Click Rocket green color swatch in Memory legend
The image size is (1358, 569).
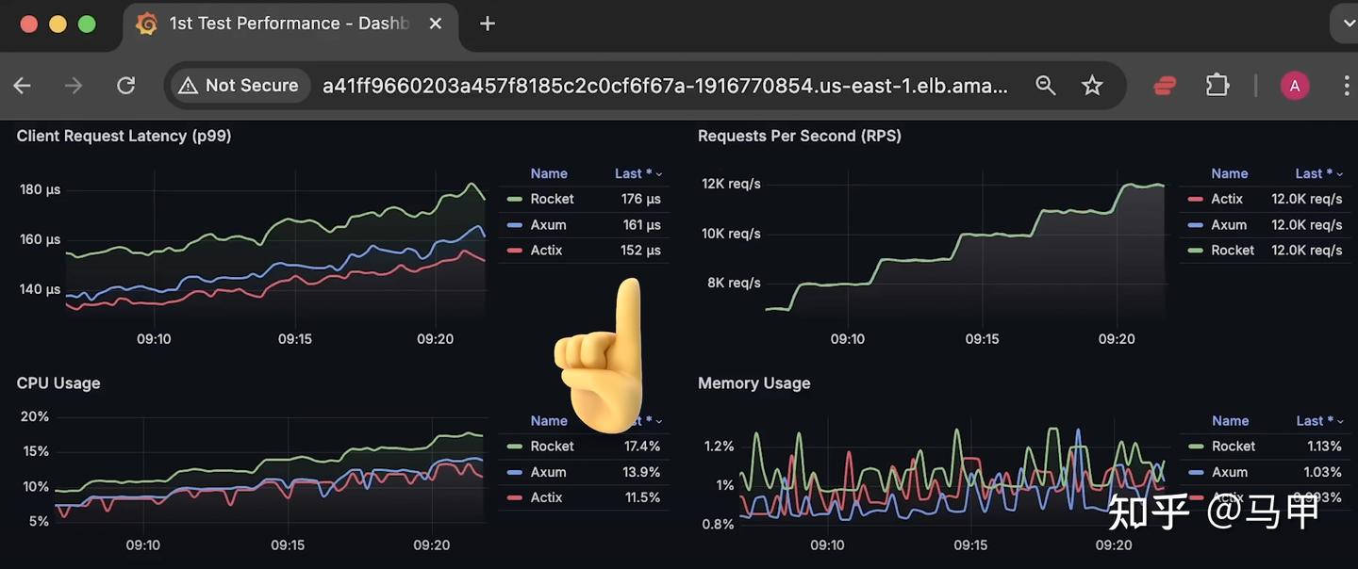click(1196, 447)
